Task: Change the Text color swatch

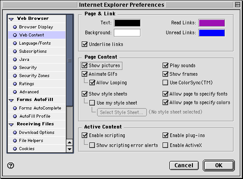Action: [127, 23]
